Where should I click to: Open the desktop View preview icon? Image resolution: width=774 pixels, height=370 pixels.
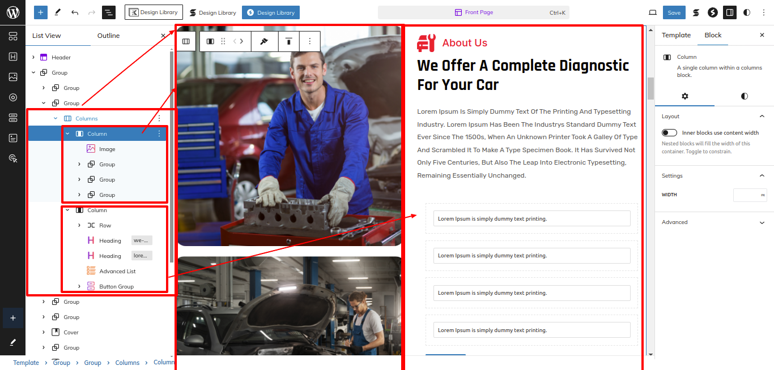point(653,12)
